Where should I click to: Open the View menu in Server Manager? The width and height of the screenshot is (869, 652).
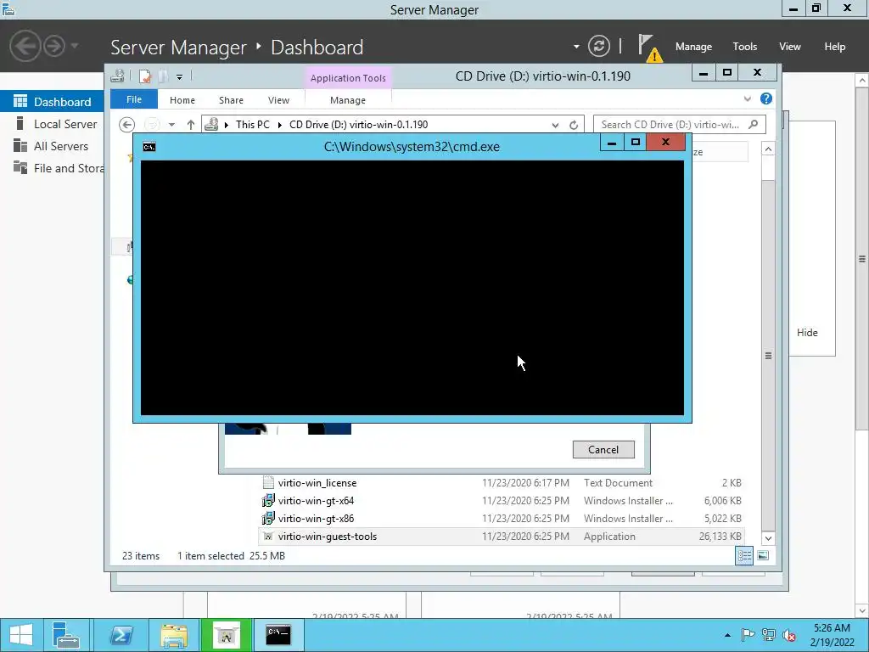click(x=790, y=47)
